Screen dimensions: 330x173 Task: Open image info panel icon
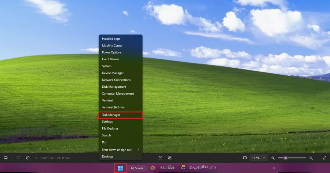tap(28, 158)
